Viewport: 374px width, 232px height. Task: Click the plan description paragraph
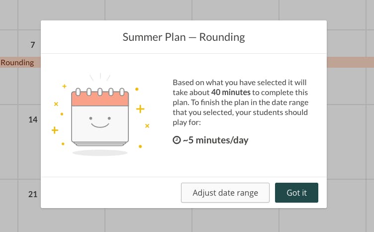240,102
